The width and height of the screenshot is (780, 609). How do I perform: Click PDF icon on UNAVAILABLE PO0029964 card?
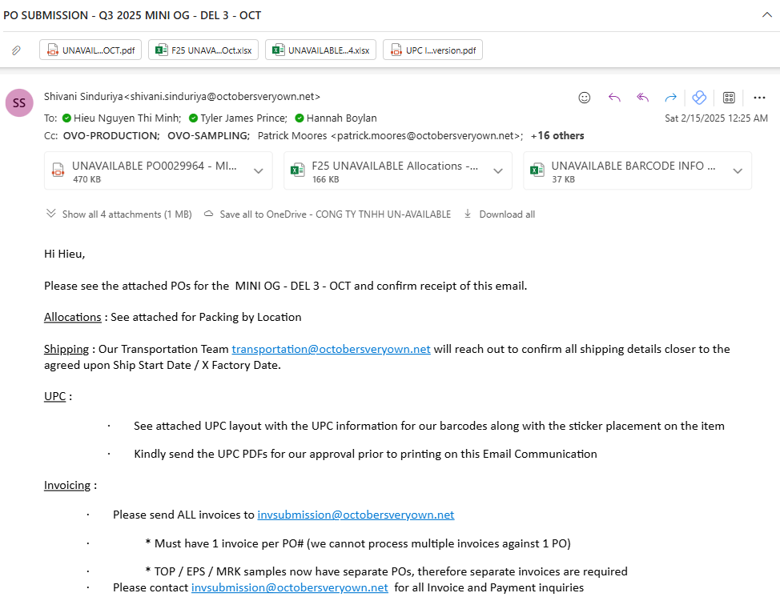[58, 170]
